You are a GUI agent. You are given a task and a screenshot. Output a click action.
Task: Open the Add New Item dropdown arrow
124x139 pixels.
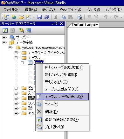point(34,17)
